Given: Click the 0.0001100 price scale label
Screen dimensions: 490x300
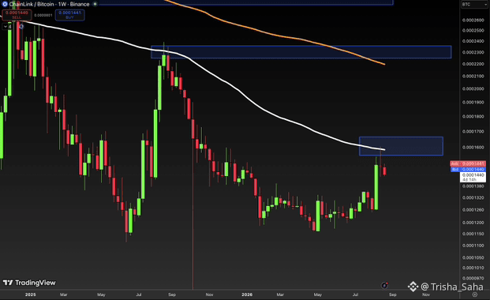Looking at the screenshot, I should click(x=473, y=246).
